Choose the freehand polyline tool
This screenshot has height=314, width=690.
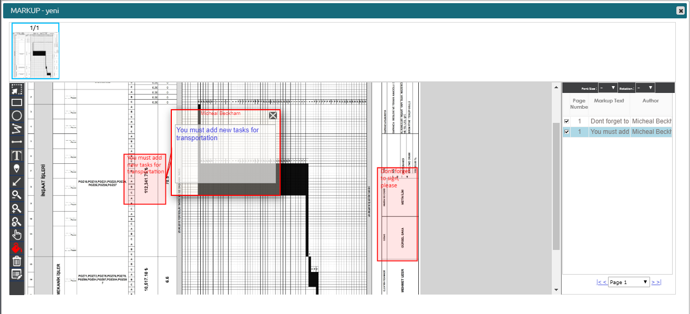16,129
